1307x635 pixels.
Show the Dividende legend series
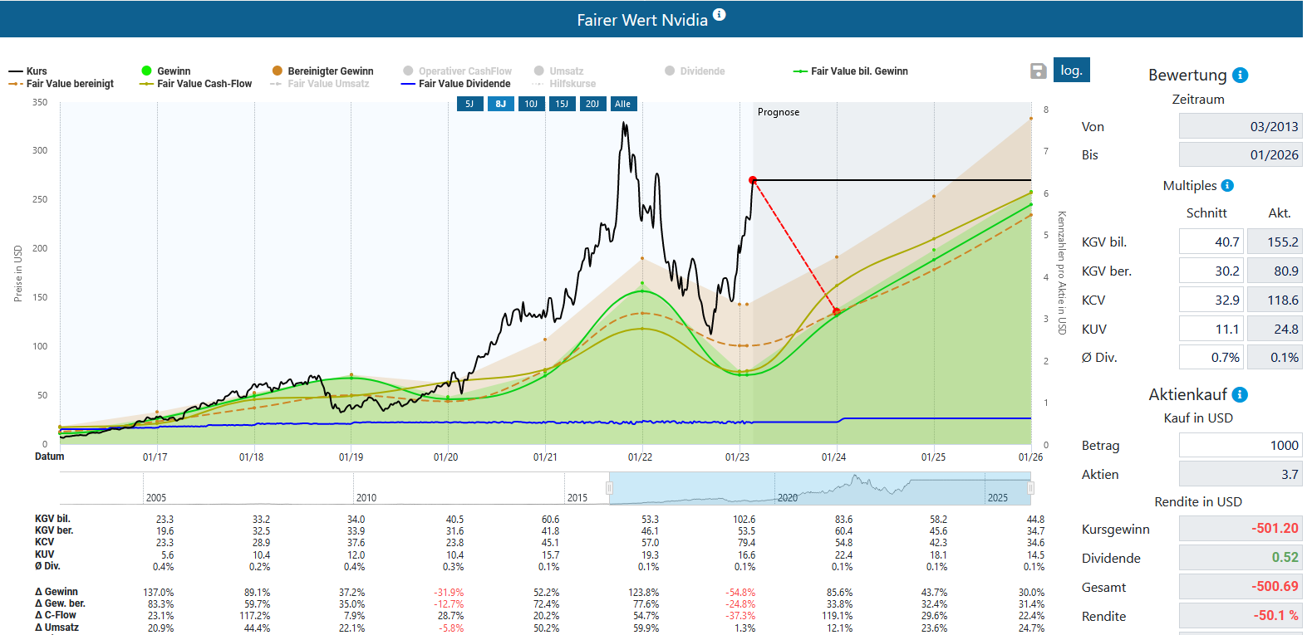[x=695, y=71]
